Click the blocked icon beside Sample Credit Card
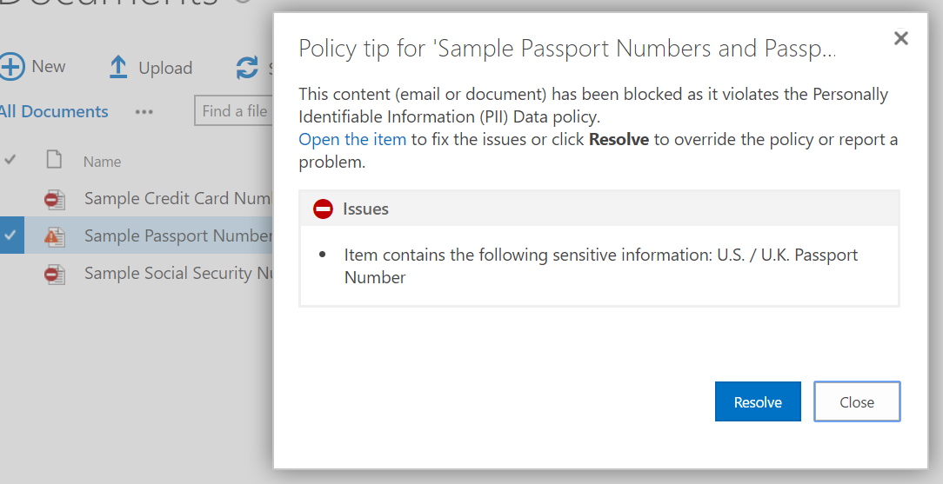Image resolution: width=943 pixels, height=484 pixels. [55, 199]
